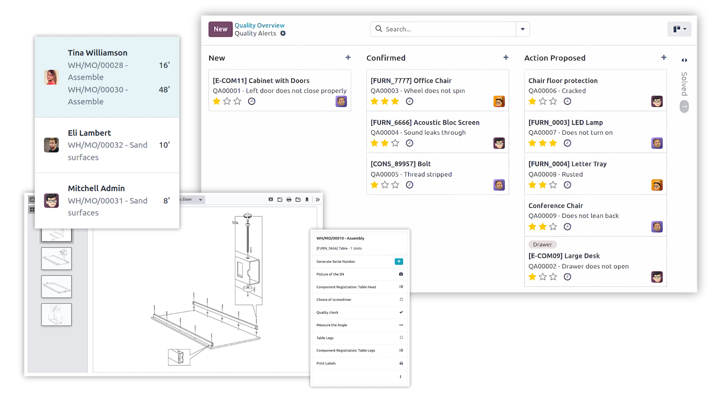Check the Table Legs checkbox
The width and height of the screenshot is (720, 396).
401,338
